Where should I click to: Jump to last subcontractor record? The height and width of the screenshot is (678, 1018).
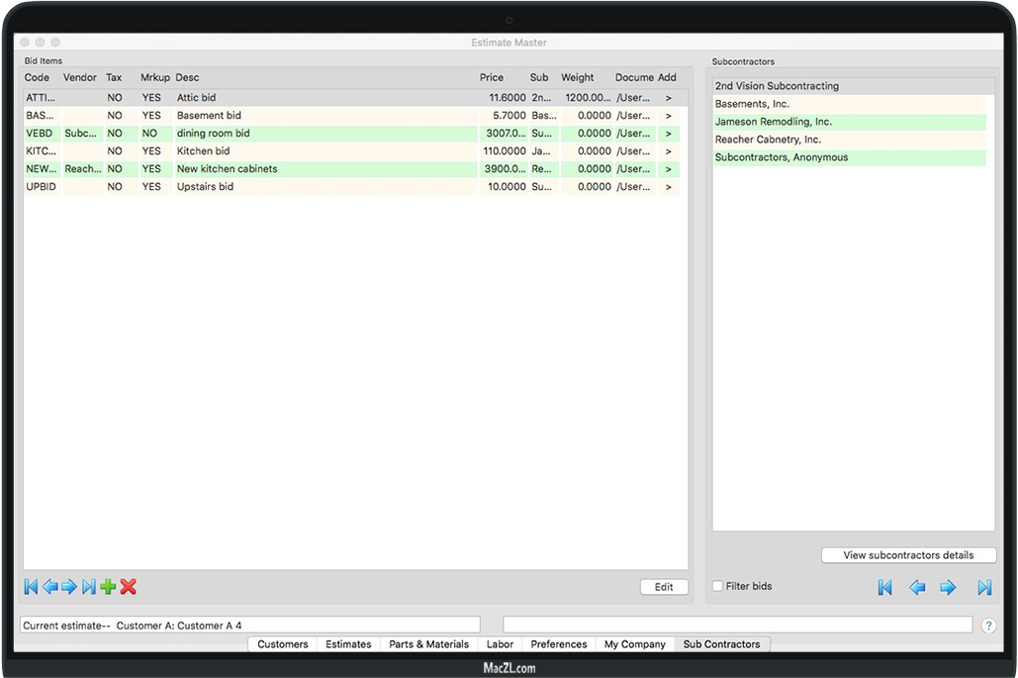(x=984, y=588)
